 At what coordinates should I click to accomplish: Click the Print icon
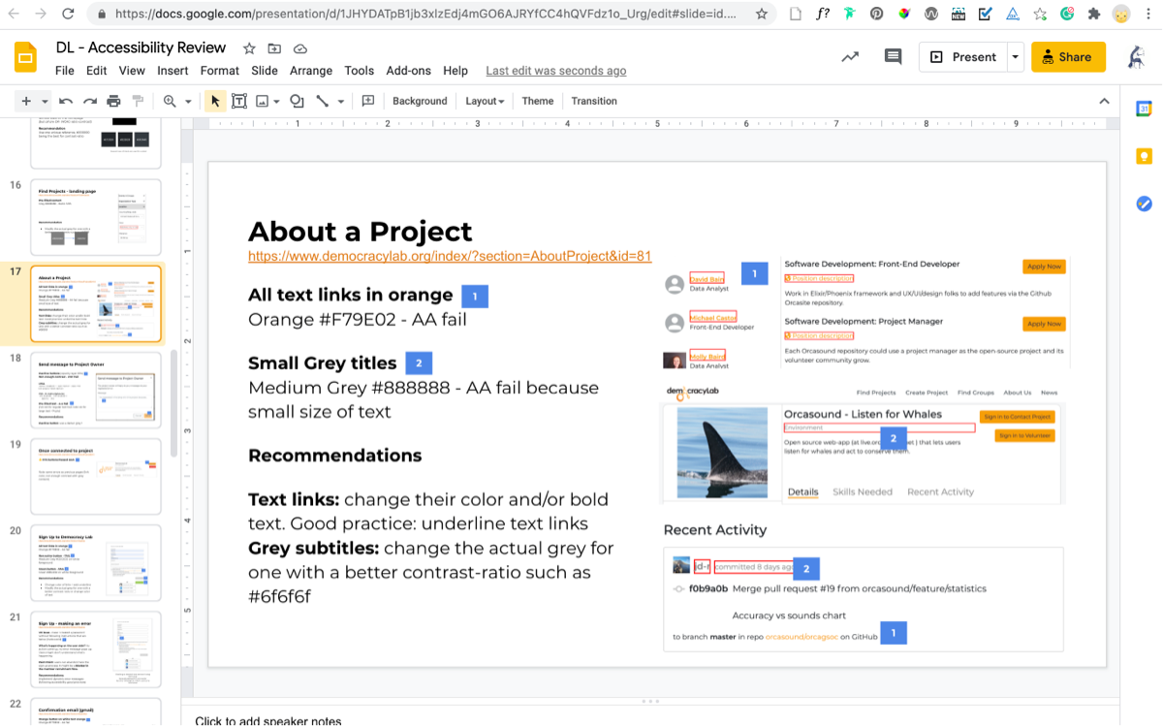coord(114,101)
